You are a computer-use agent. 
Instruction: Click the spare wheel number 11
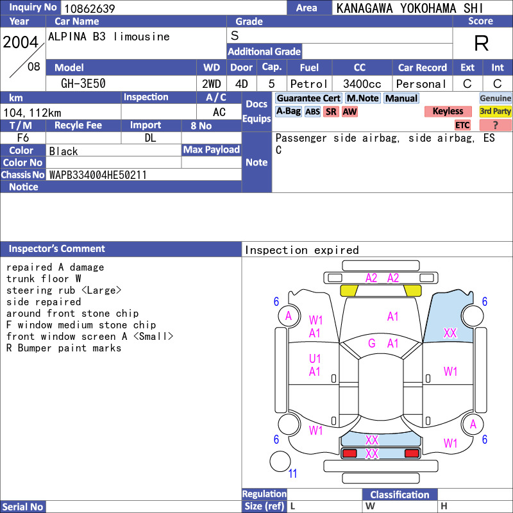[292, 473]
